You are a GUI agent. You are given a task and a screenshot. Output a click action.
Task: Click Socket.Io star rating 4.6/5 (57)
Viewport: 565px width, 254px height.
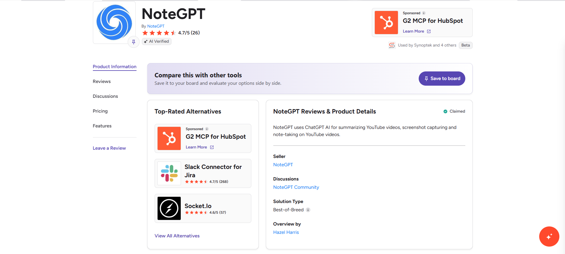tap(205, 213)
